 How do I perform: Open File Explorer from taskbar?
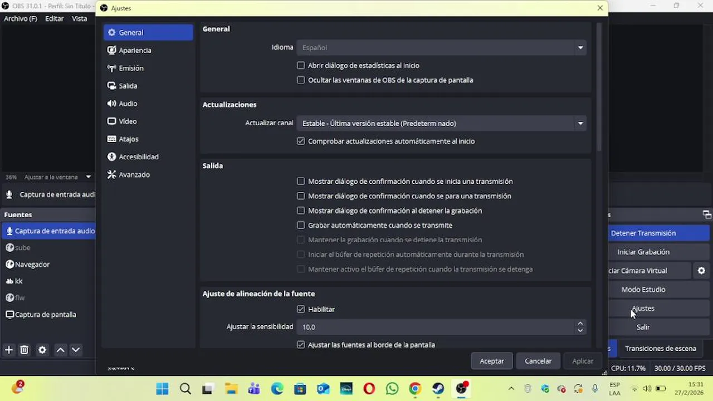click(231, 388)
